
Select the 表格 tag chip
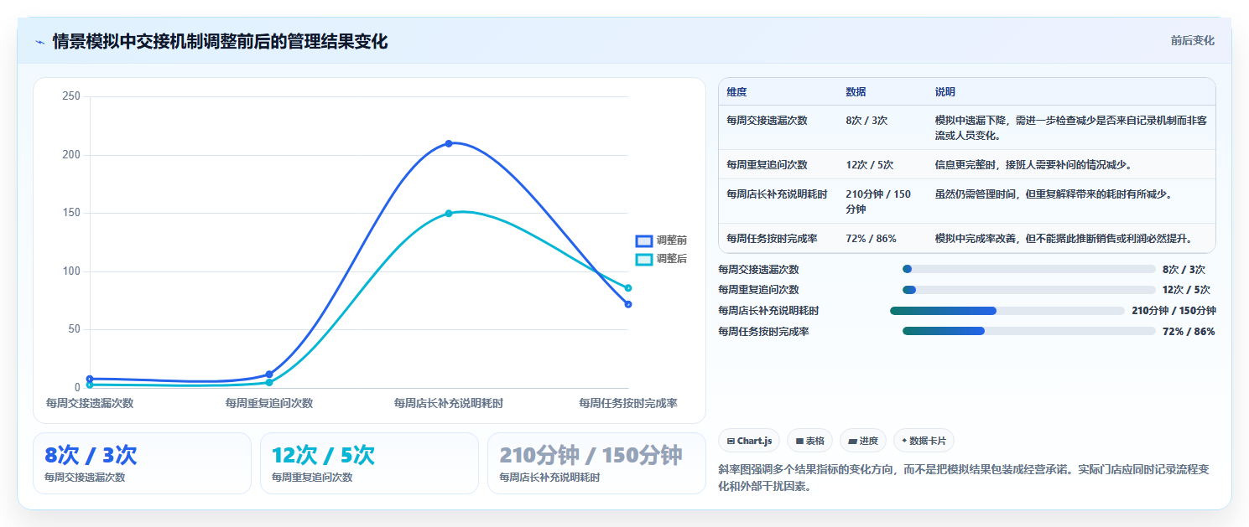click(809, 441)
